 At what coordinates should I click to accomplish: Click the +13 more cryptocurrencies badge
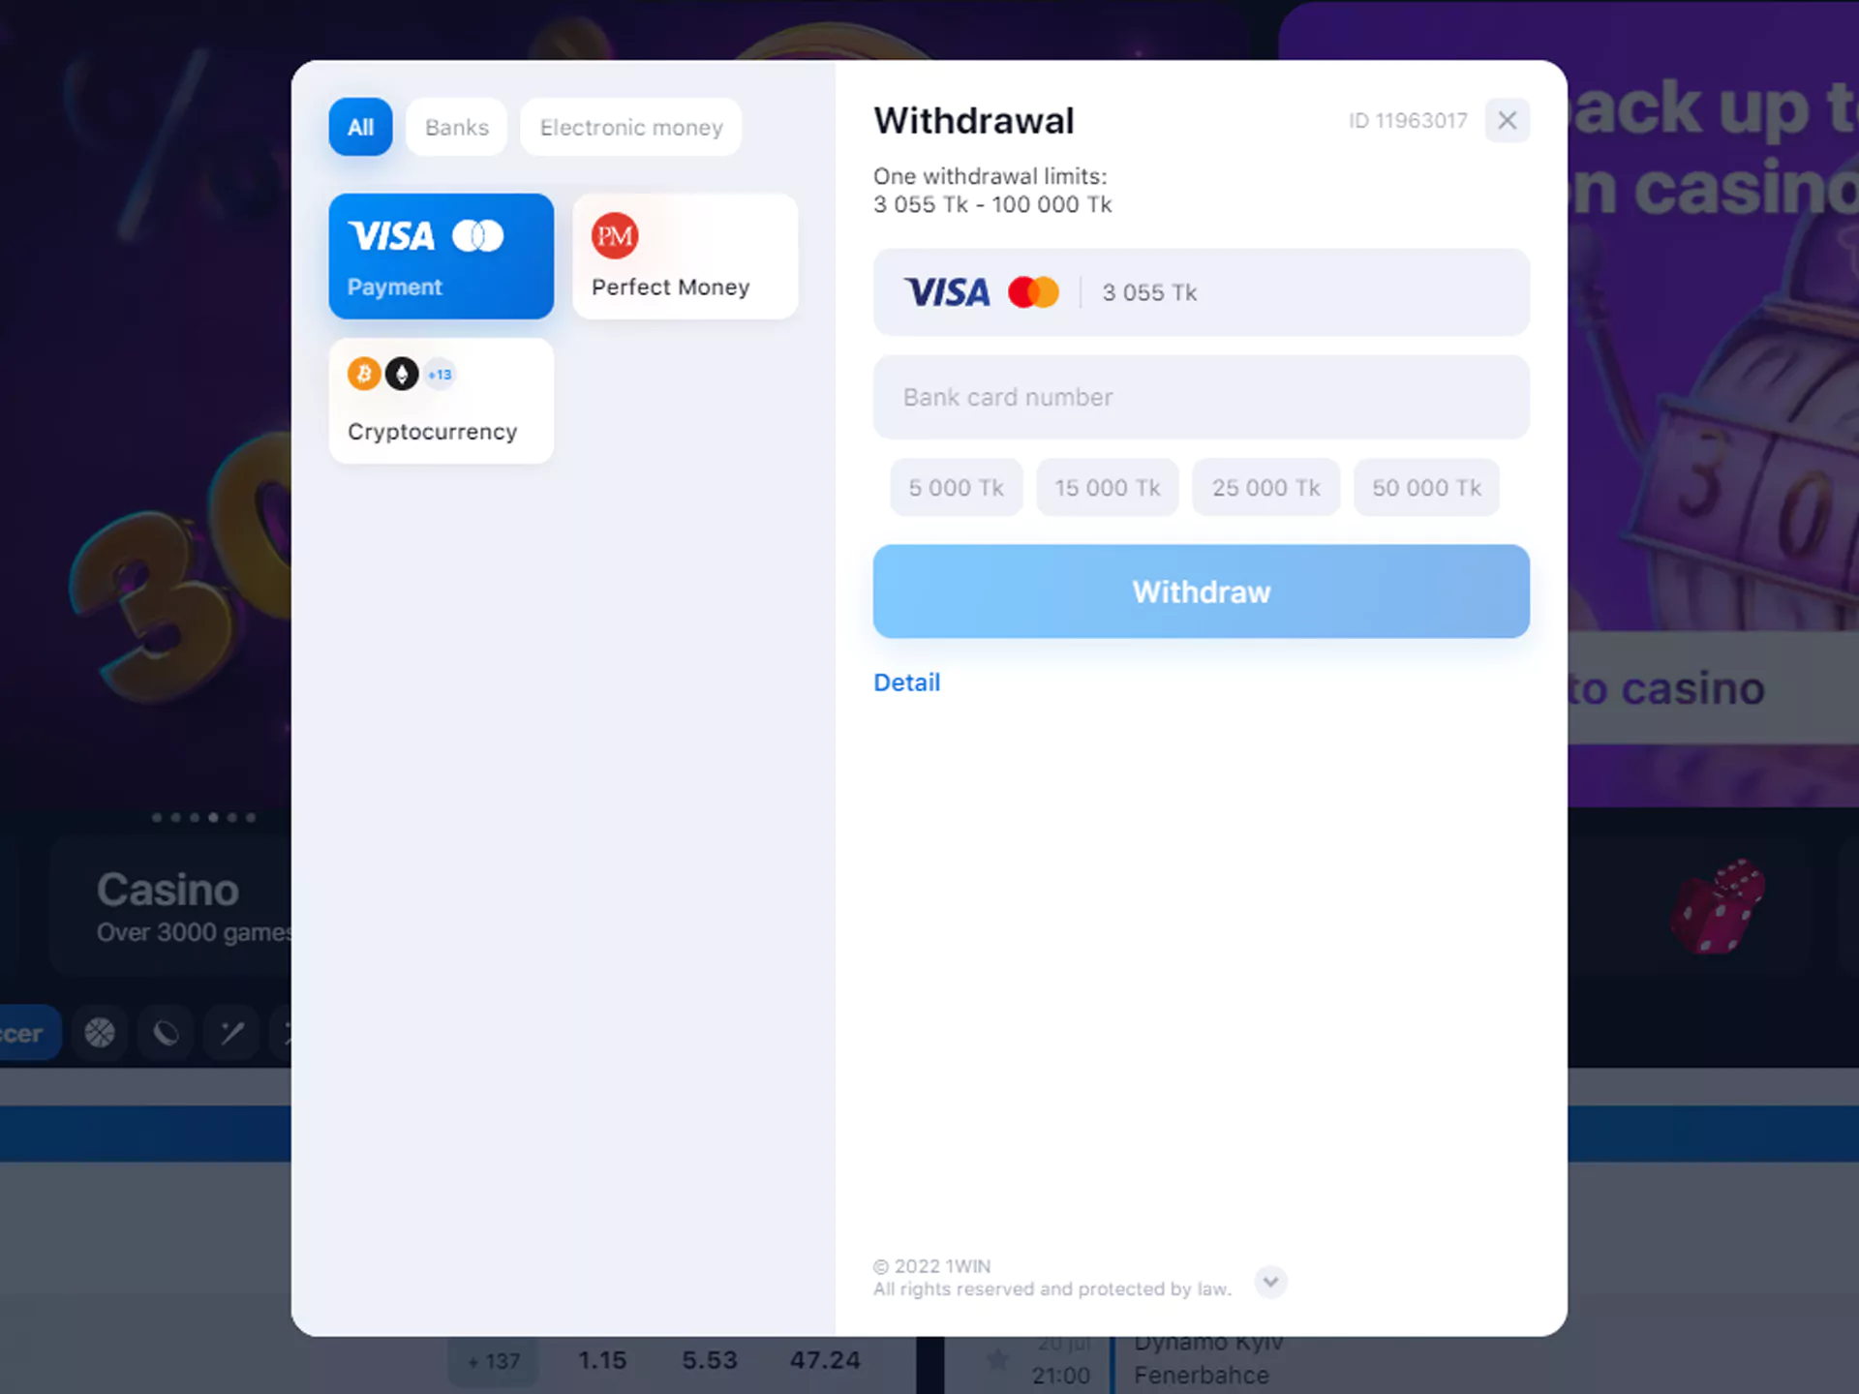pyautogui.click(x=440, y=374)
